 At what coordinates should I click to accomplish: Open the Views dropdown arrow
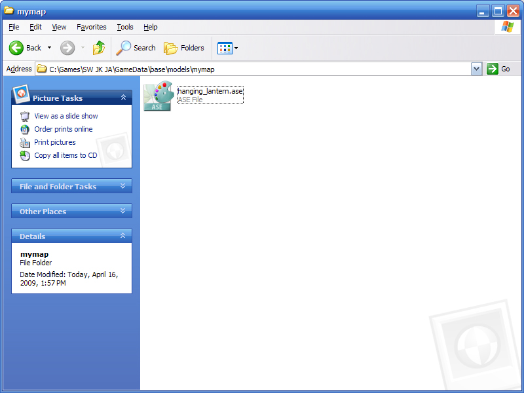point(236,48)
